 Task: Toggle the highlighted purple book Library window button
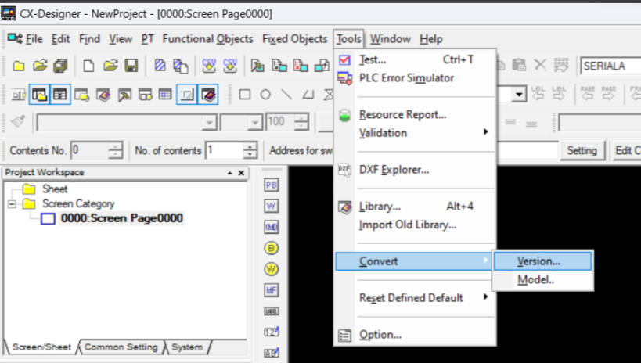[208, 95]
